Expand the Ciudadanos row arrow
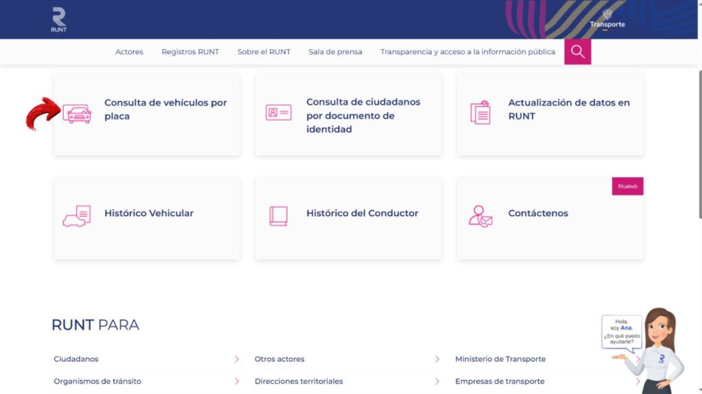702x394 pixels. (x=237, y=359)
